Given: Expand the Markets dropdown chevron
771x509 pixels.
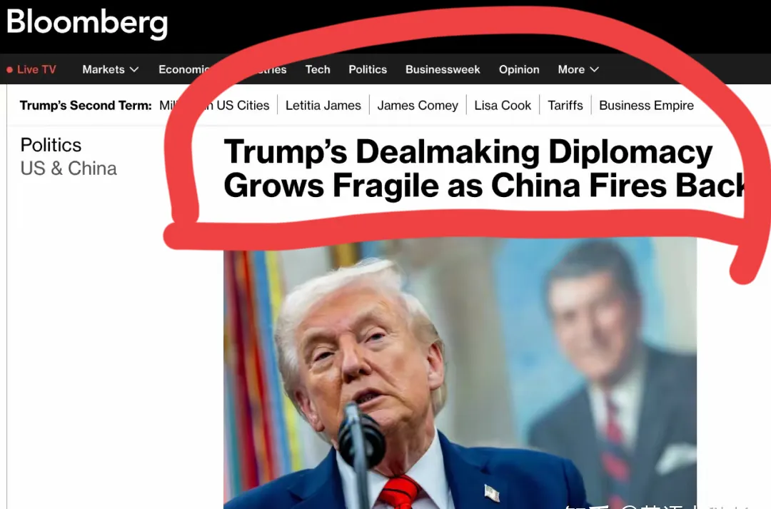Looking at the screenshot, I should [x=134, y=70].
